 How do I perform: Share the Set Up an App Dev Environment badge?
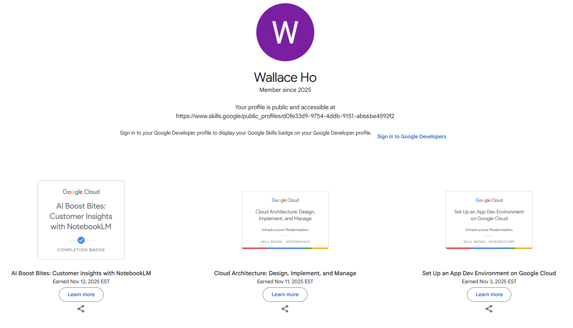pos(489,309)
